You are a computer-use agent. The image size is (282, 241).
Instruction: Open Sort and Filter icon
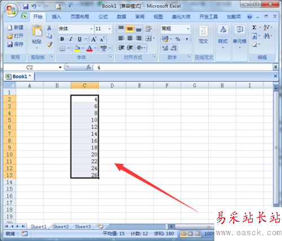267,28
